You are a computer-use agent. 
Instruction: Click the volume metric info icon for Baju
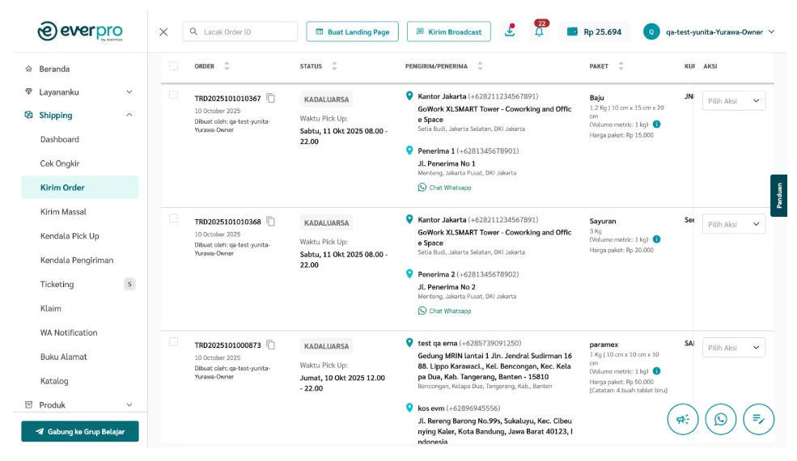click(x=656, y=125)
